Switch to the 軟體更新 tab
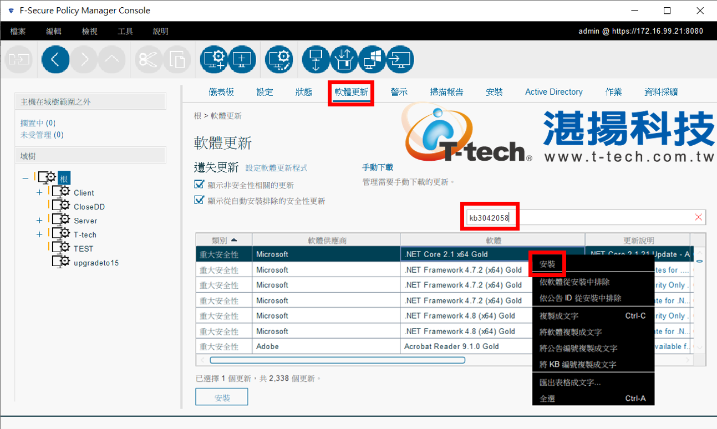717x429 pixels. click(351, 92)
